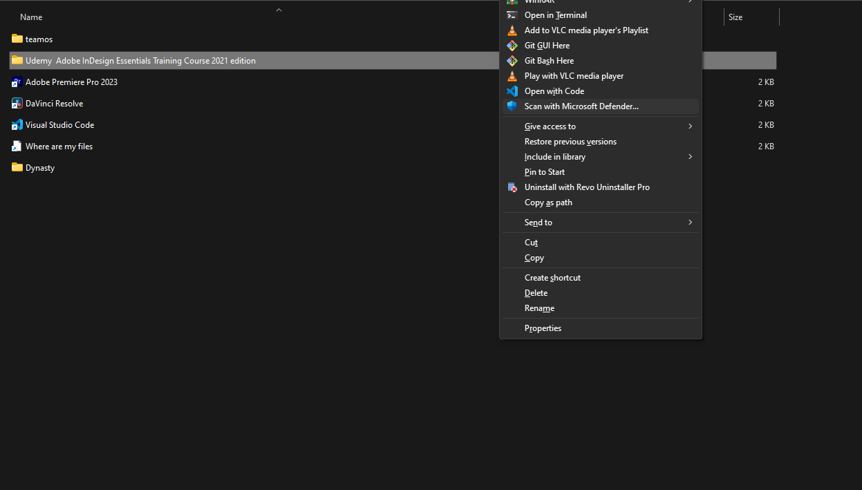The height and width of the screenshot is (490, 862).
Task: Click the Adobe Premiere Pro 2023 shortcut icon
Action: coord(17,82)
